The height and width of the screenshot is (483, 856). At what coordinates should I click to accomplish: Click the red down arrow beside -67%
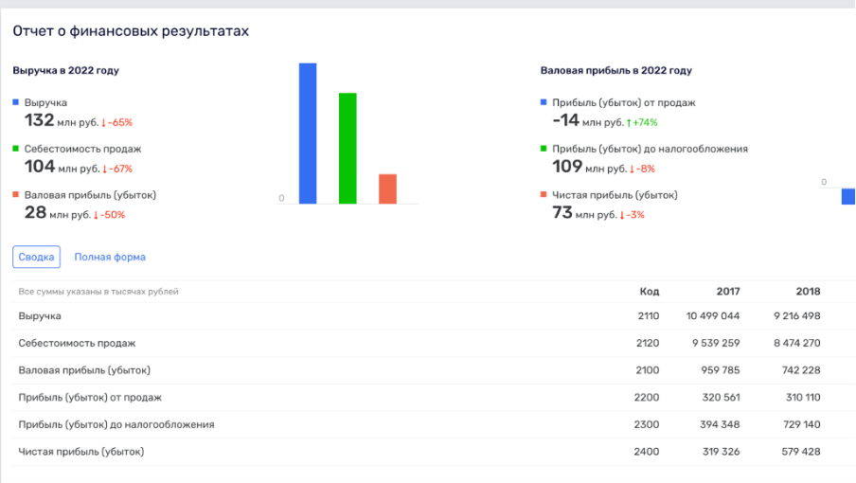click(104, 169)
